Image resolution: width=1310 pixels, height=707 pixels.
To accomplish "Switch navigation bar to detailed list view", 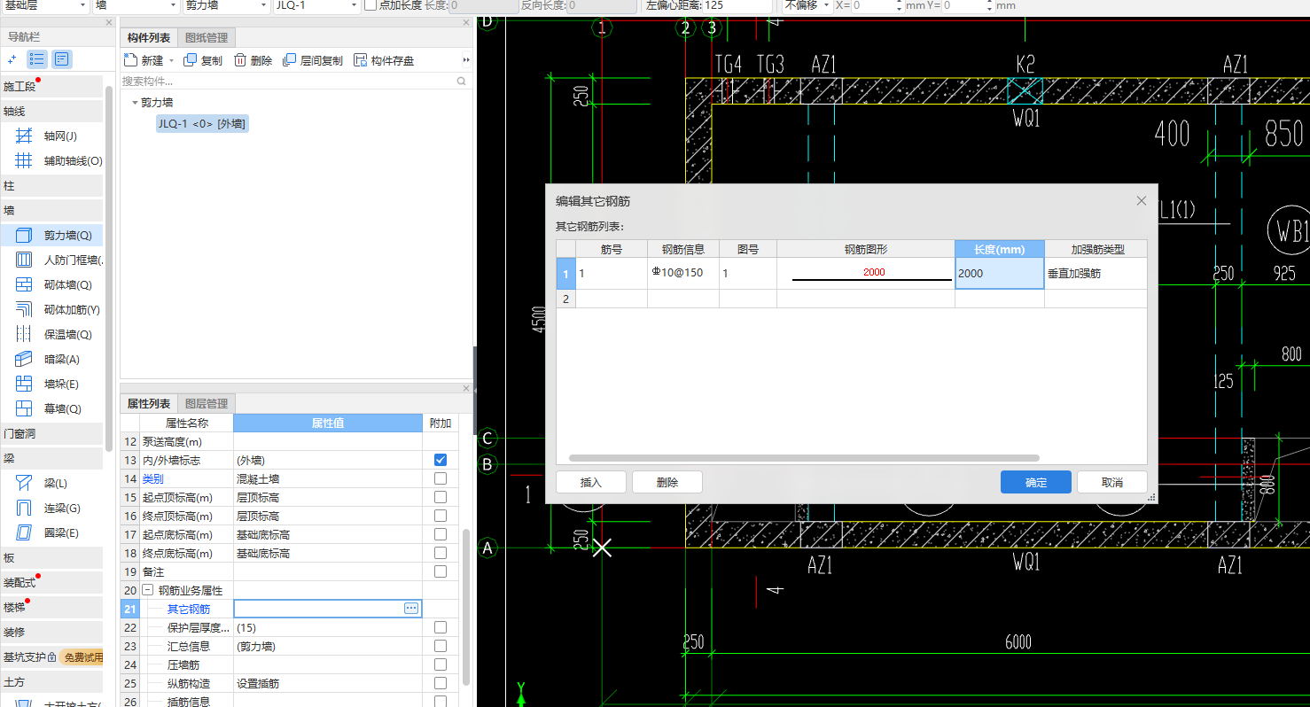I will [x=61, y=59].
